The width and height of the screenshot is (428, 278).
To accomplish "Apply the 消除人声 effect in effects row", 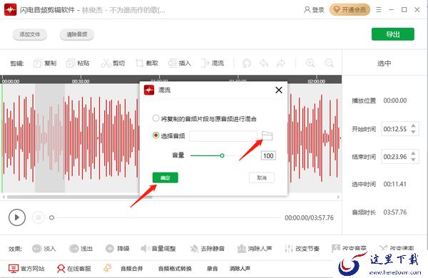I will 255,249.
